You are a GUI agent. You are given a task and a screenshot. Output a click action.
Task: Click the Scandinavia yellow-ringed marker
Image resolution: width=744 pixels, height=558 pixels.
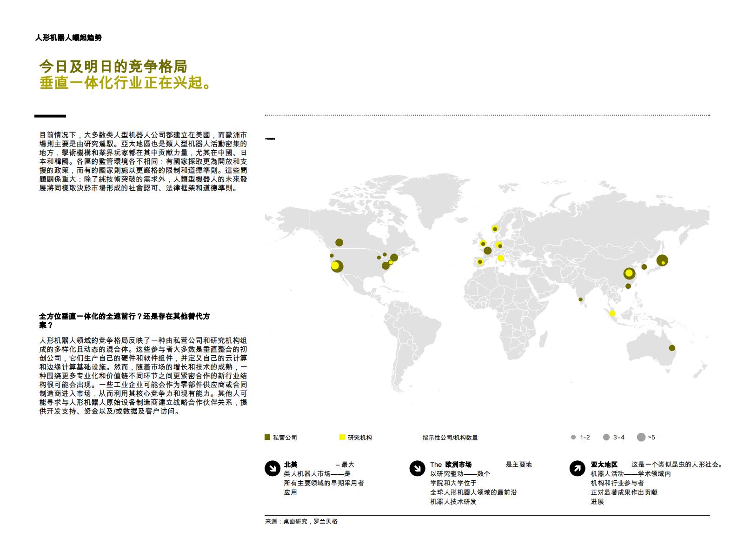[x=495, y=229]
